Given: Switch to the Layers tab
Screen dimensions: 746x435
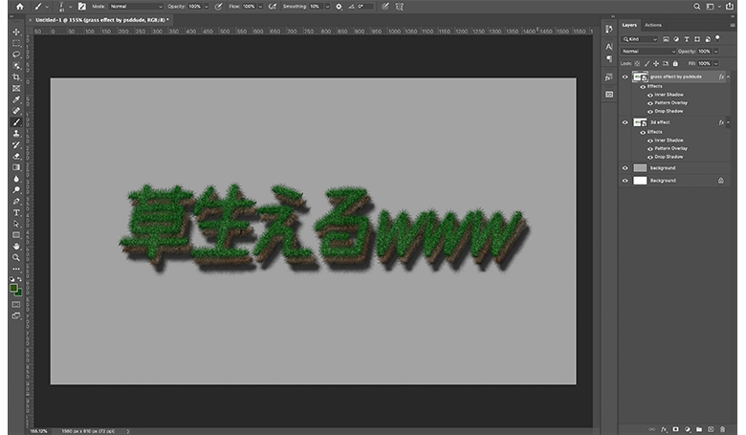Looking at the screenshot, I should click(629, 25).
